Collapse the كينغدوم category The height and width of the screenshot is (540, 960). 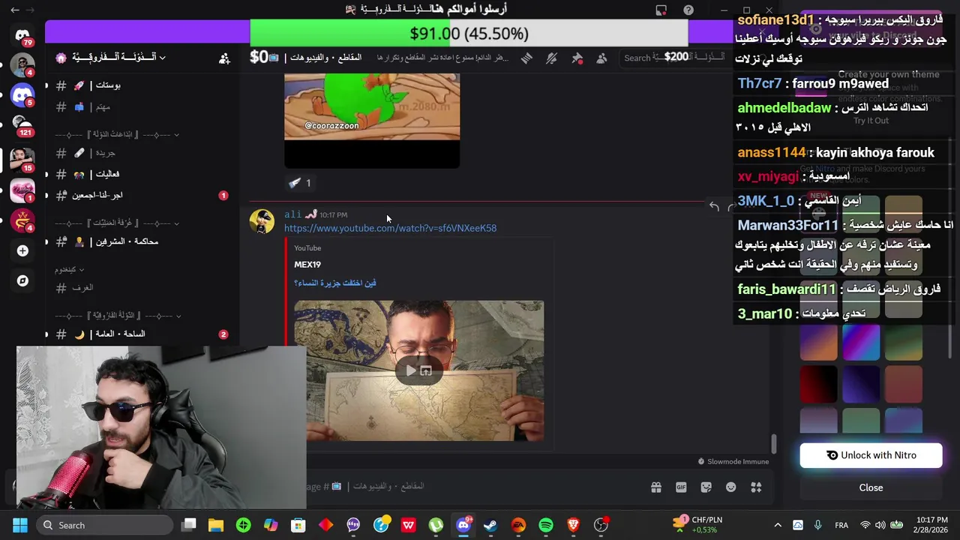(70, 269)
